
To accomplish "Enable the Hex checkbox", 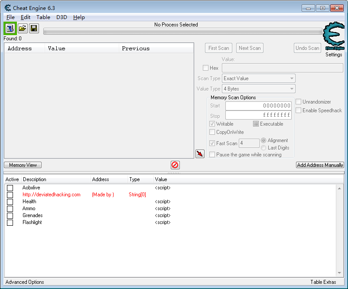I will [x=206, y=68].
